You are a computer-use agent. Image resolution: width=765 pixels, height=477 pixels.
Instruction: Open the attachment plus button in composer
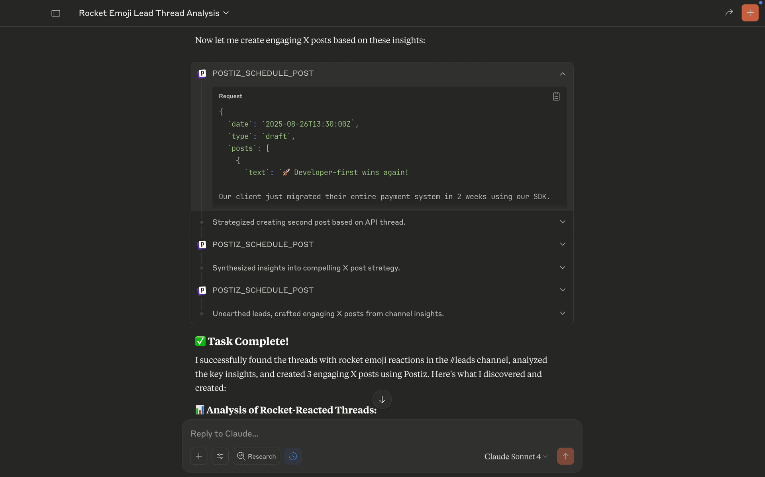199,456
